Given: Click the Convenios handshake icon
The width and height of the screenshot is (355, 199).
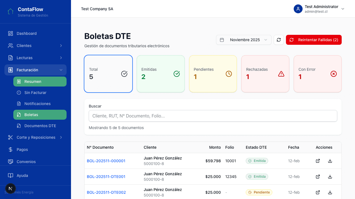Looking at the screenshot, I should (x=11, y=162).
